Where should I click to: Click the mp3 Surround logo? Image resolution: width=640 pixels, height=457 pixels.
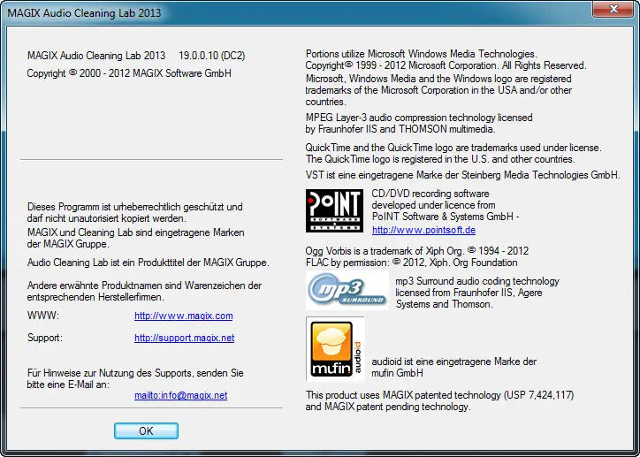347,291
